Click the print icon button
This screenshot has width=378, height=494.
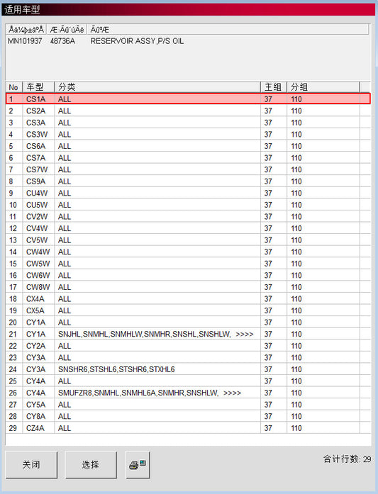pyautogui.click(x=138, y=464)
